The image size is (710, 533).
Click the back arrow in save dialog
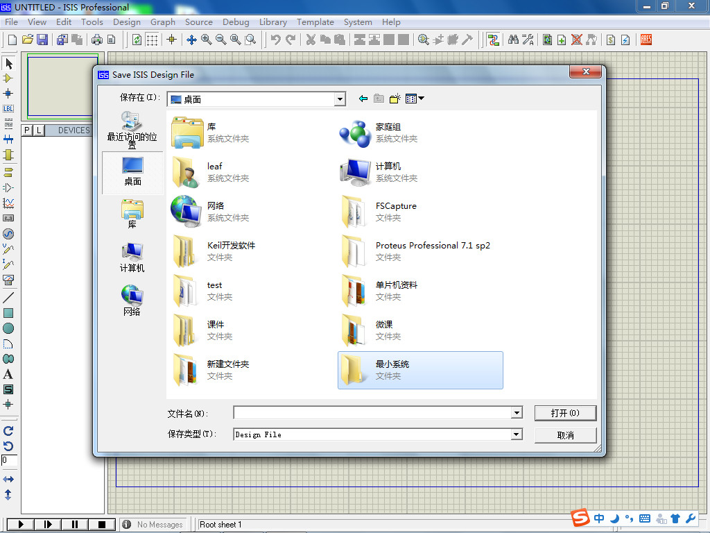tap(363, 99)
